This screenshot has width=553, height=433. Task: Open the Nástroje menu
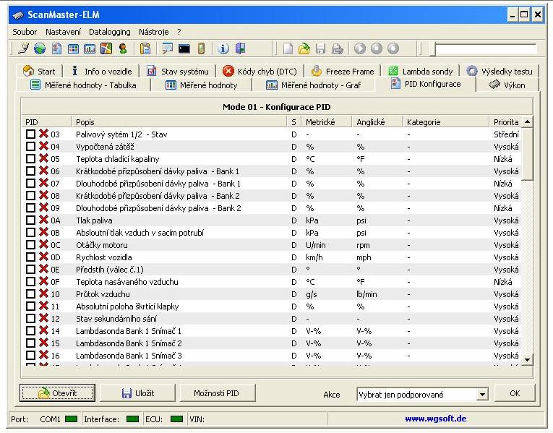point(153,32)
